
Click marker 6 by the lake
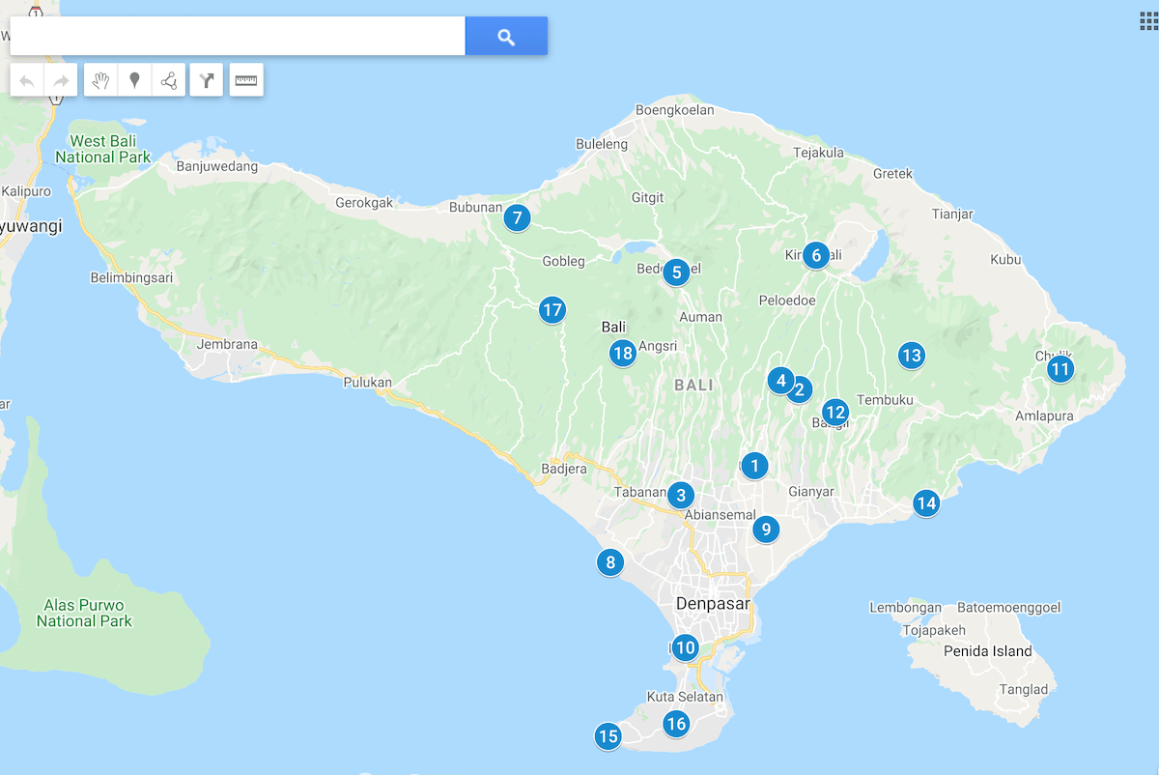(816, 255)
